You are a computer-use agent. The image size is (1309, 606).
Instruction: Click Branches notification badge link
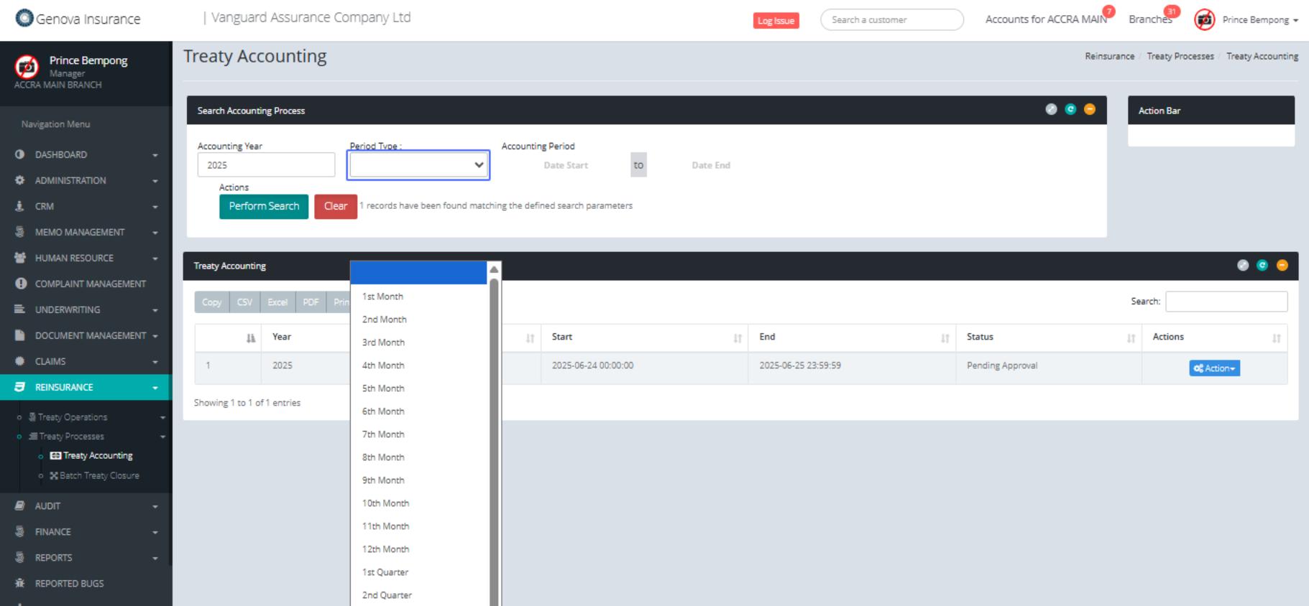(1150, 19)
